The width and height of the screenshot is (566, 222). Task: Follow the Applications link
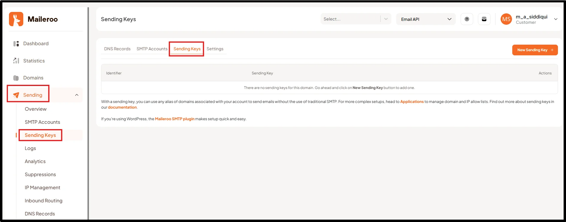point(412,101)
